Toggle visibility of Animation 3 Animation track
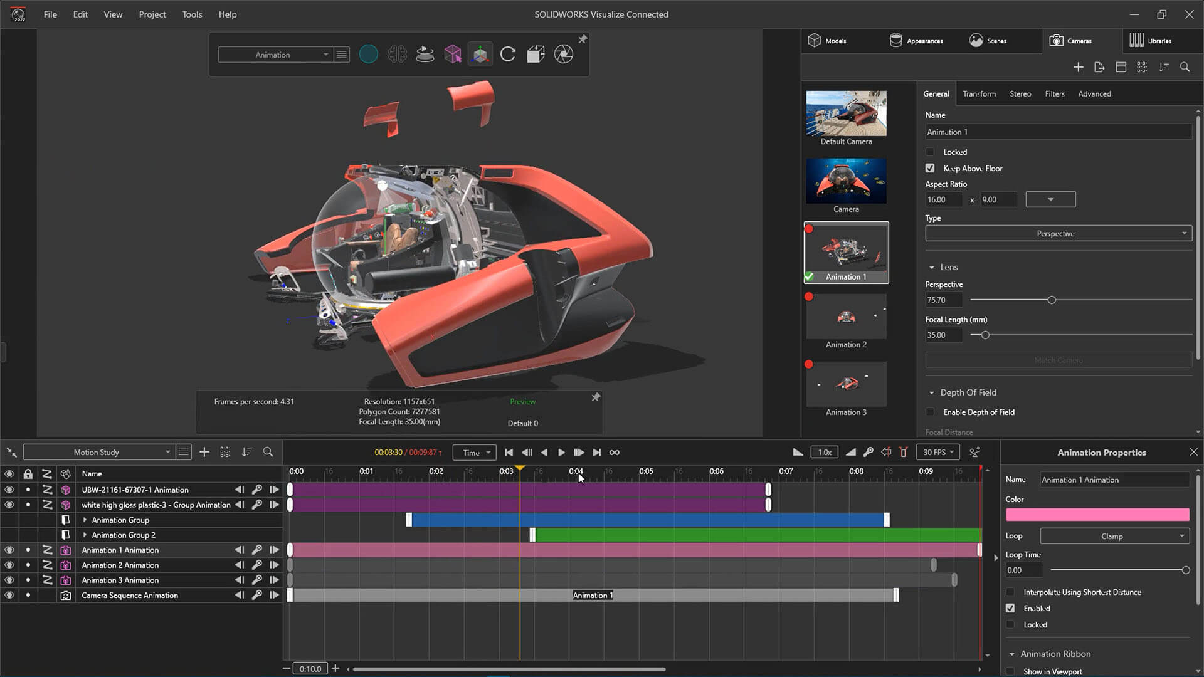Image resolution: width=1204 pixels, height=677 pixels. pos(9,580)
